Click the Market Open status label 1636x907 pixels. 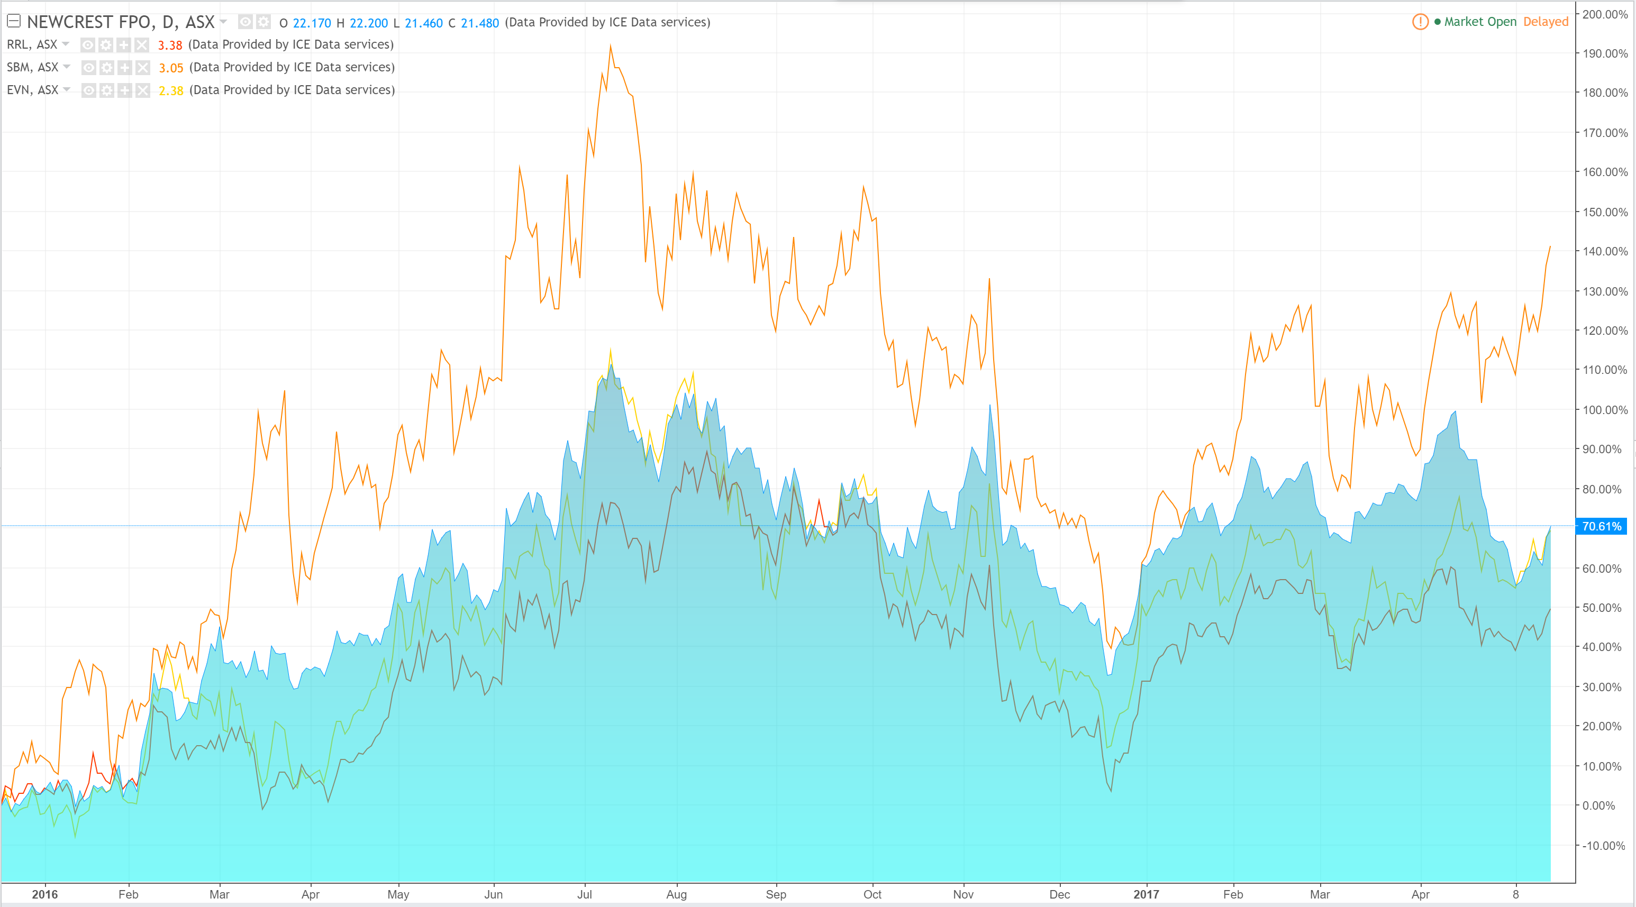tap(1480, 22)
